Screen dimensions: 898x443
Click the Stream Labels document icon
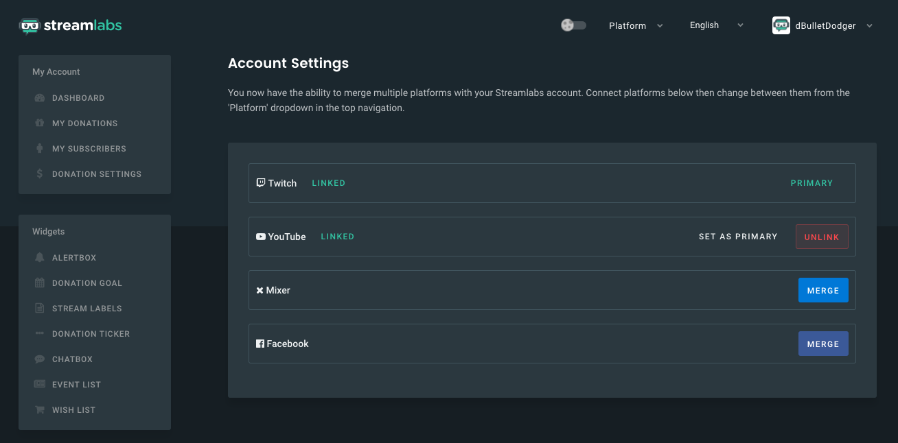pos(39,309)
